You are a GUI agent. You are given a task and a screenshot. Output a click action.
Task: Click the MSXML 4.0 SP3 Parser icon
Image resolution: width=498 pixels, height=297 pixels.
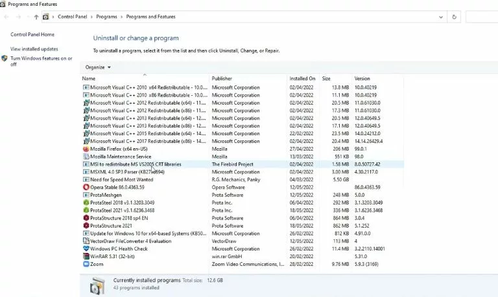point(86,172)
